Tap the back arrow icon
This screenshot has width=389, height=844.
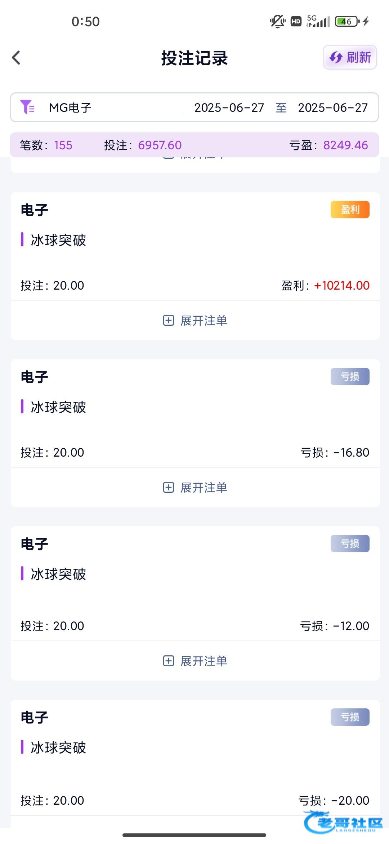[x=16, y=58]
